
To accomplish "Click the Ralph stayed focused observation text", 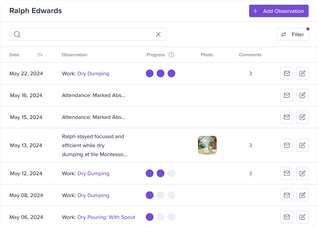I will pos(95,145).
